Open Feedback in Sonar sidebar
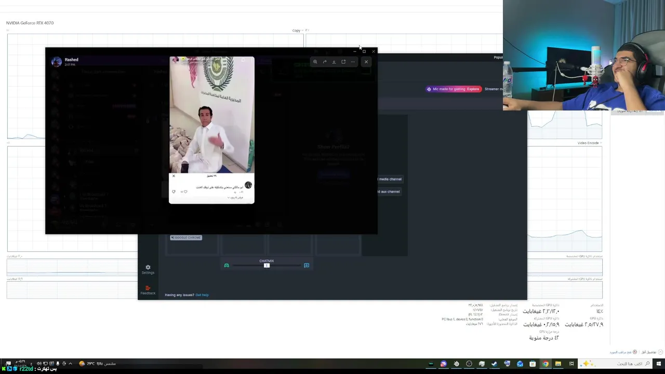The image size is (665, 374). click(x=148, y=290)
